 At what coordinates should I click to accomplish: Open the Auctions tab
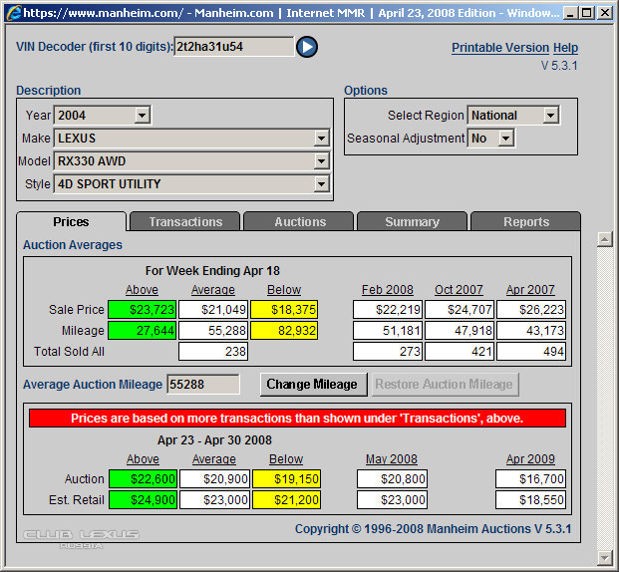[300, 221]
